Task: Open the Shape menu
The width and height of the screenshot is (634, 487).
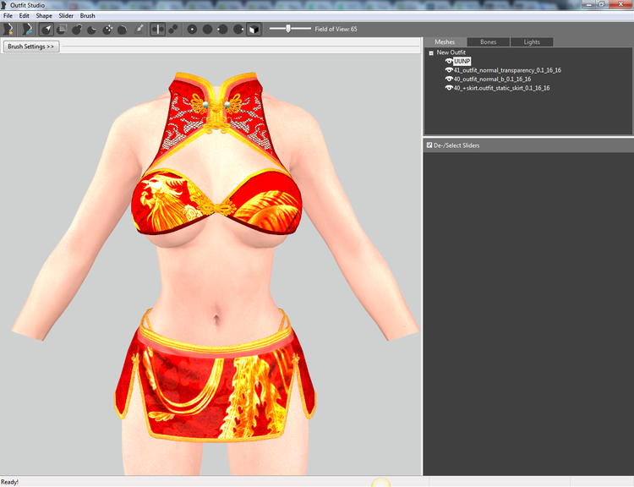Action: click(44, 16)
